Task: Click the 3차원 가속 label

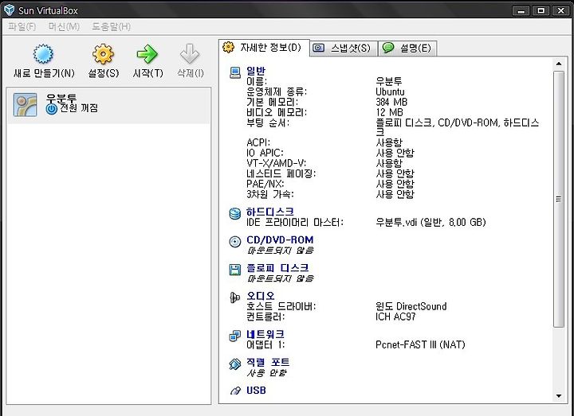Action: [x=269, y=193]
